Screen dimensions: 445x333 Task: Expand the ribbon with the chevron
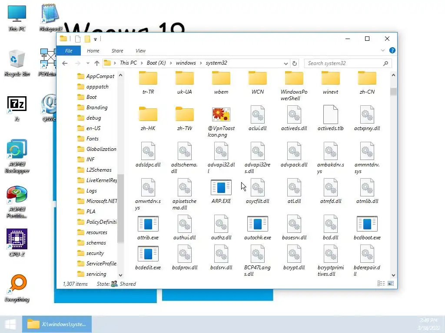[382, 50]
